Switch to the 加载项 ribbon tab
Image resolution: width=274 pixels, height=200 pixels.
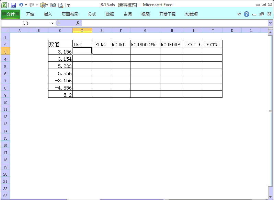point(192,14)
